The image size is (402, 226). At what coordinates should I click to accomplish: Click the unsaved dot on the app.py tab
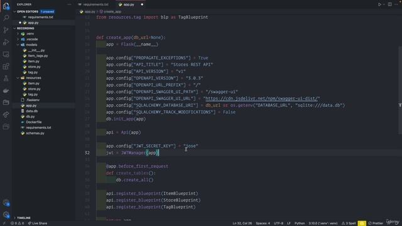point(142,4)
